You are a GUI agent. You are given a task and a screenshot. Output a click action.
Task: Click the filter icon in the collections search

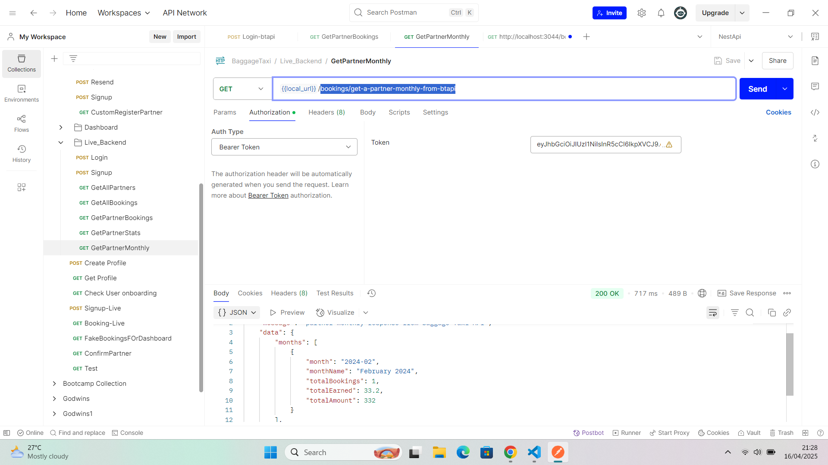[x=73, y=59]
